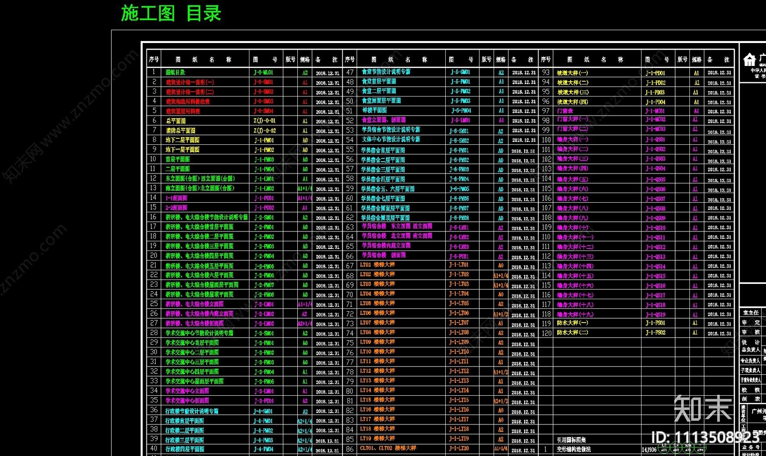Select the entry '东立面图(合图) 西立面图(合图)'
The width and height of the screenshot is (766, 456).
(200, 178)
